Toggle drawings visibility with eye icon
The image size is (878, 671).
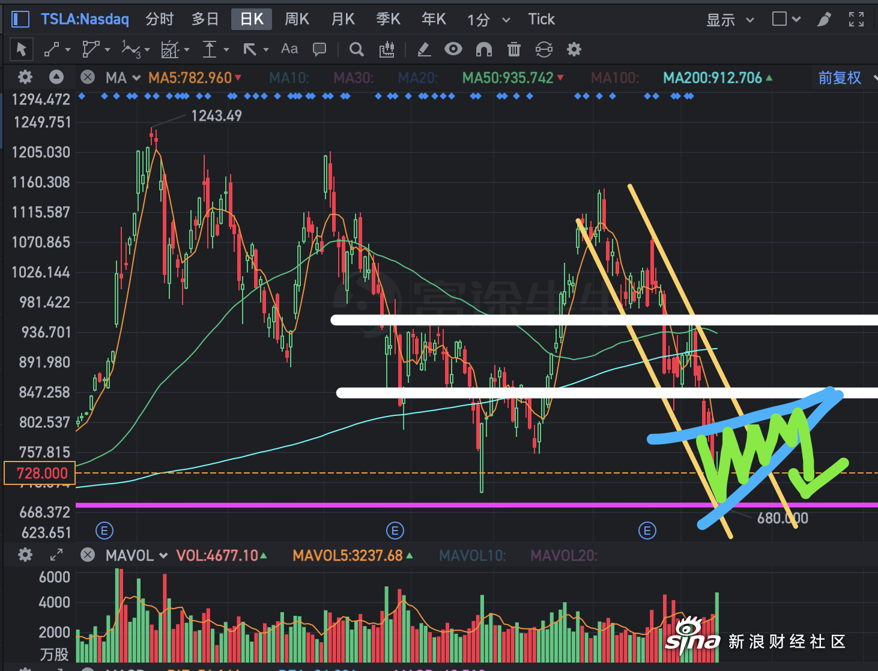[x=453, y=49]
